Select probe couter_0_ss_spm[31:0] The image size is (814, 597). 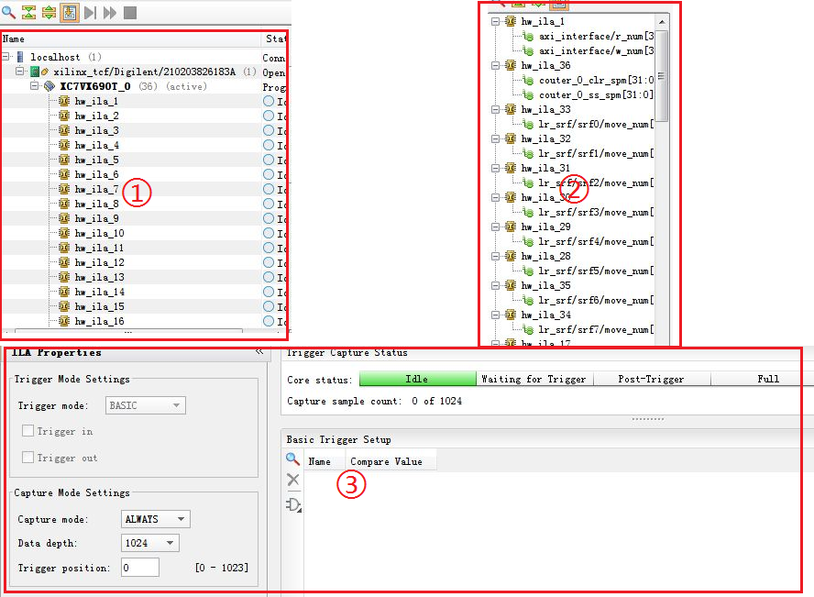[x=596, y=95]
